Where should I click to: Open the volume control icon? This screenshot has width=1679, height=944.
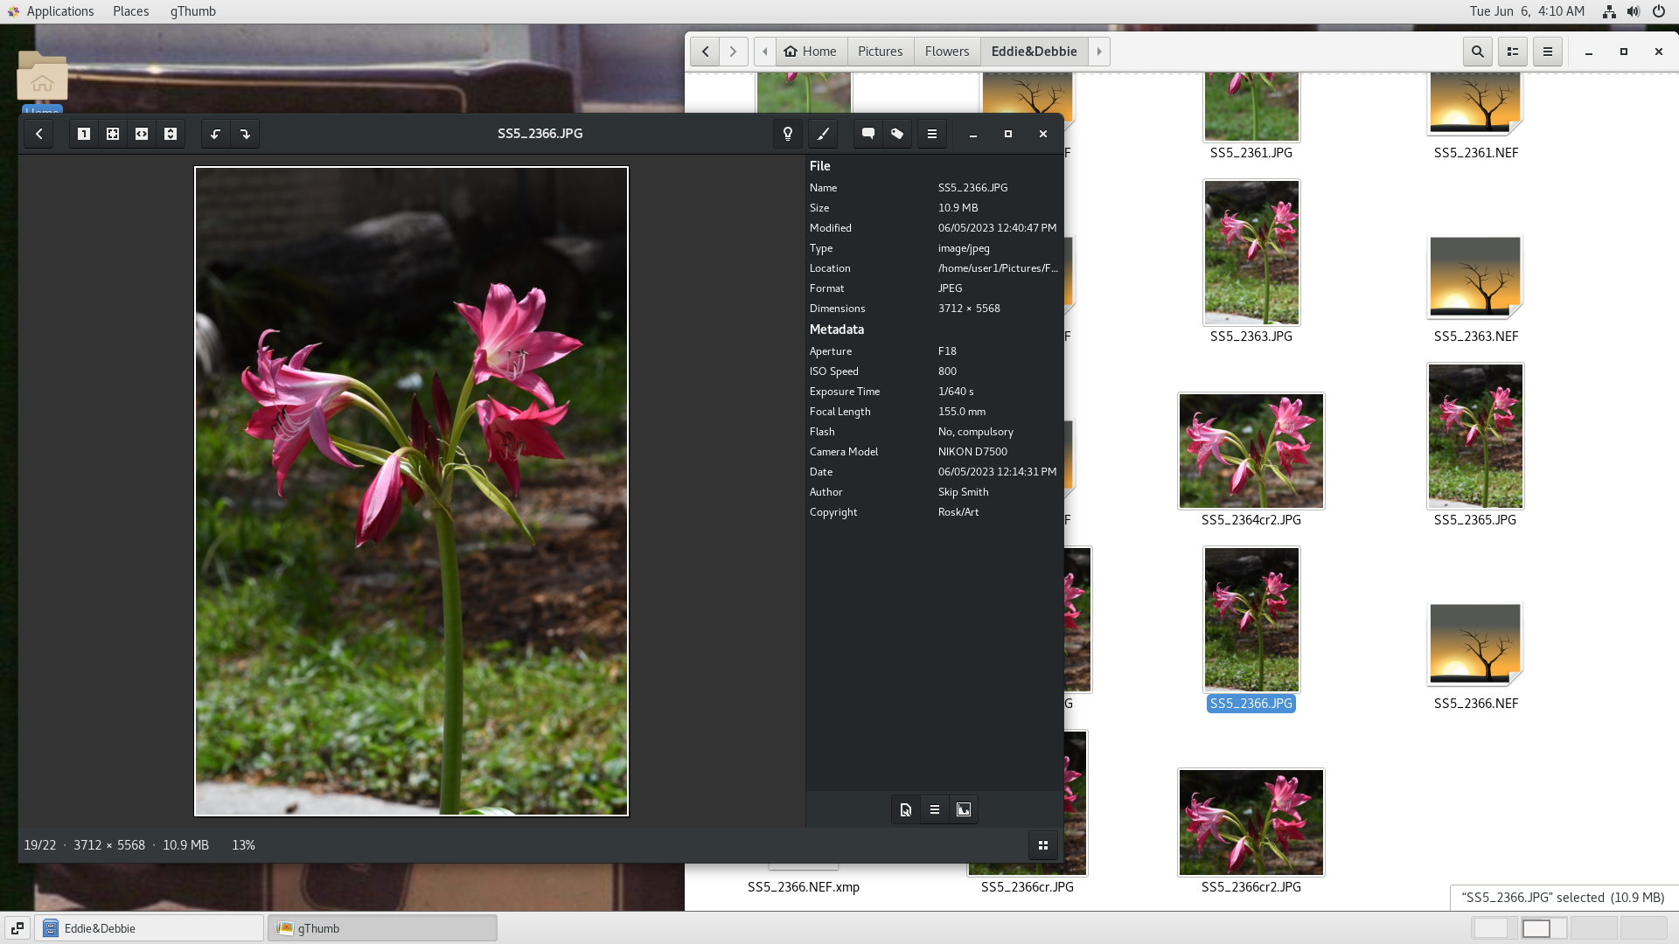(1634, 11)
